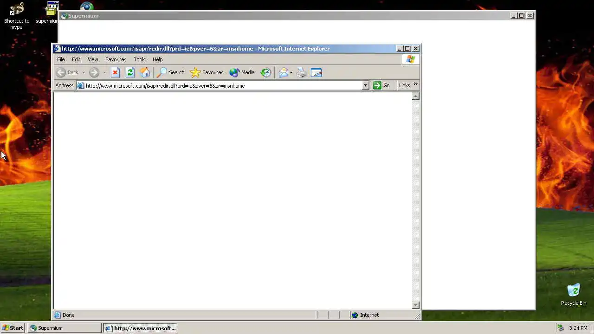Open the View menu
The image size is (594, 334).
click(93, 59)
